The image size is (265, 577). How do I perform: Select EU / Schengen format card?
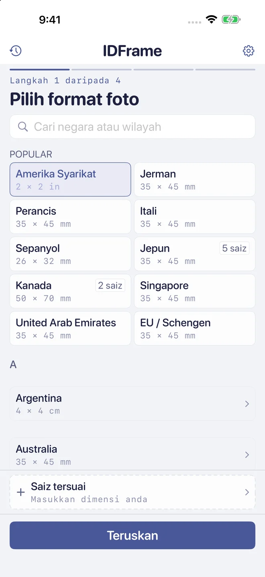click(195, 328)
